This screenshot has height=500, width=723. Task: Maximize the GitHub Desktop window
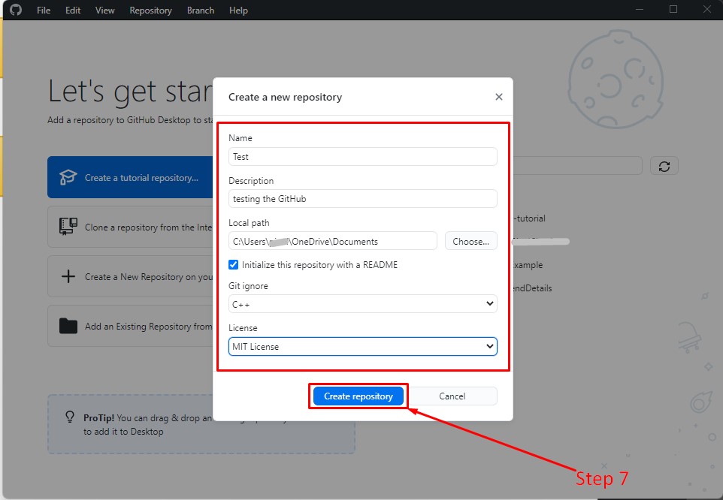coord(673,9)
